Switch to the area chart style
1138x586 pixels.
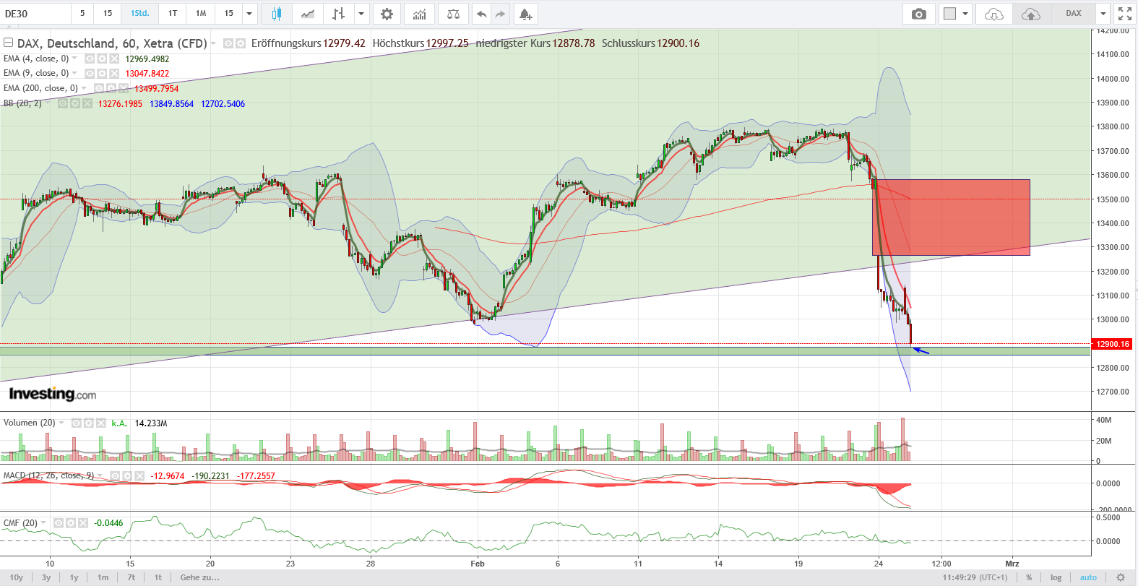(x=308, y=14)
